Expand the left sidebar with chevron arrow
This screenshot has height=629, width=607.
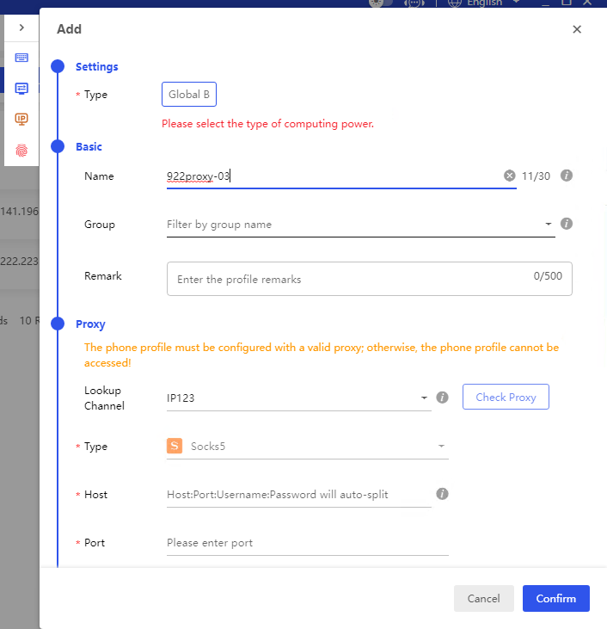point(21,28)
